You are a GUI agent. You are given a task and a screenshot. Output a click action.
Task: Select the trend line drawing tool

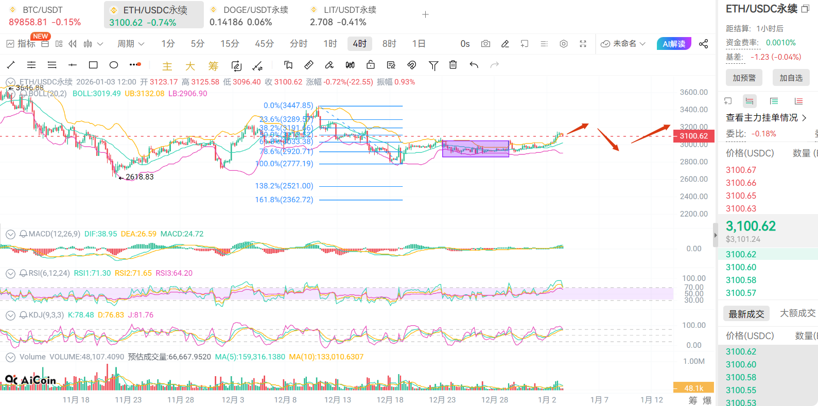tap(11, 65)
